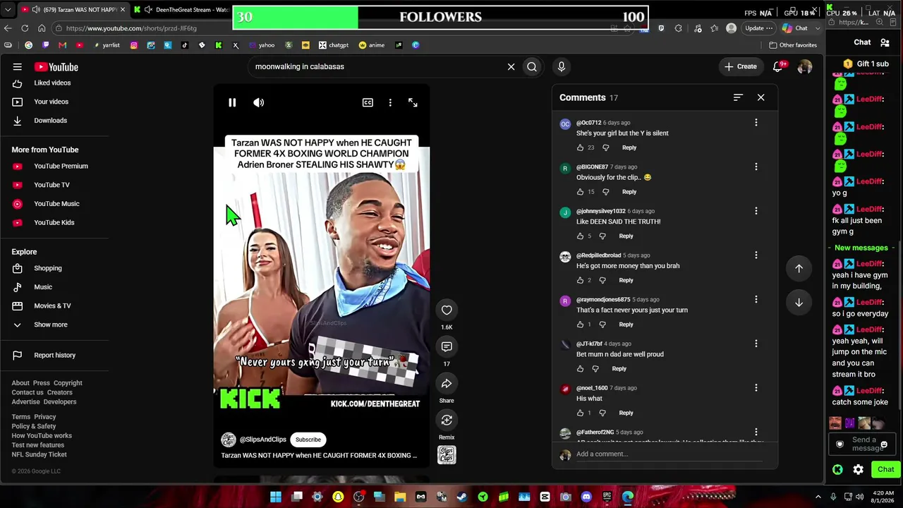Viewport: 903px width, 508px height.
Task: Enter fullscreen on the Shorts player
Action: point(413,103)
